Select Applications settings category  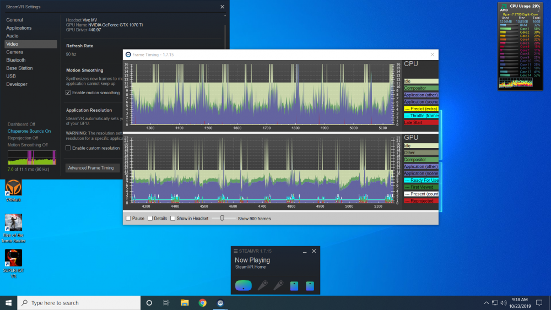click(x=19, y=28)
